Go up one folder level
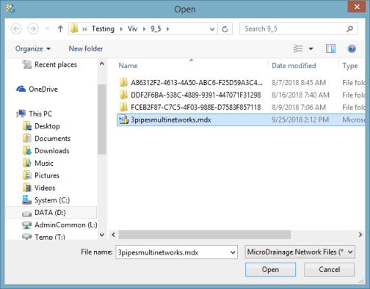The image size is (370, 289). pos(60,29)
